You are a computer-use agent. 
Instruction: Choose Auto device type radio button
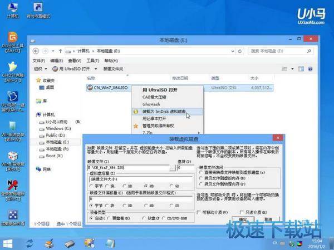pyautogui.click(x=96, y=218)
